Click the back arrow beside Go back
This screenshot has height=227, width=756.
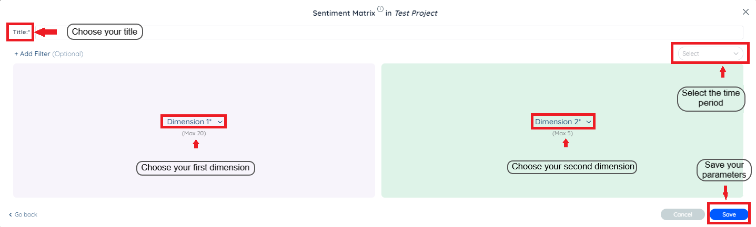[x=11, y=215]
